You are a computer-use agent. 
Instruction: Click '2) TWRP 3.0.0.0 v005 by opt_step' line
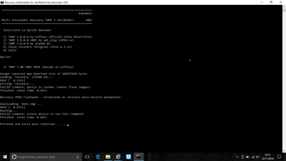click(38, 40)
